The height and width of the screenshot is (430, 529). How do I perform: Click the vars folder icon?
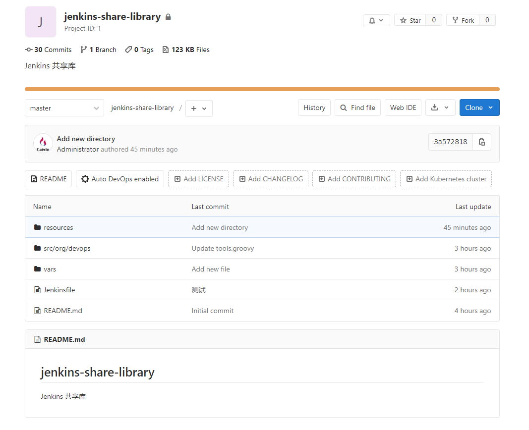pos(38,269)
